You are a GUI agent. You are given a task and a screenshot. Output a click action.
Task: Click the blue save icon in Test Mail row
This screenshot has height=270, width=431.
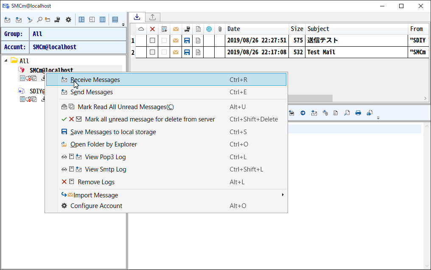pos(187,52)
